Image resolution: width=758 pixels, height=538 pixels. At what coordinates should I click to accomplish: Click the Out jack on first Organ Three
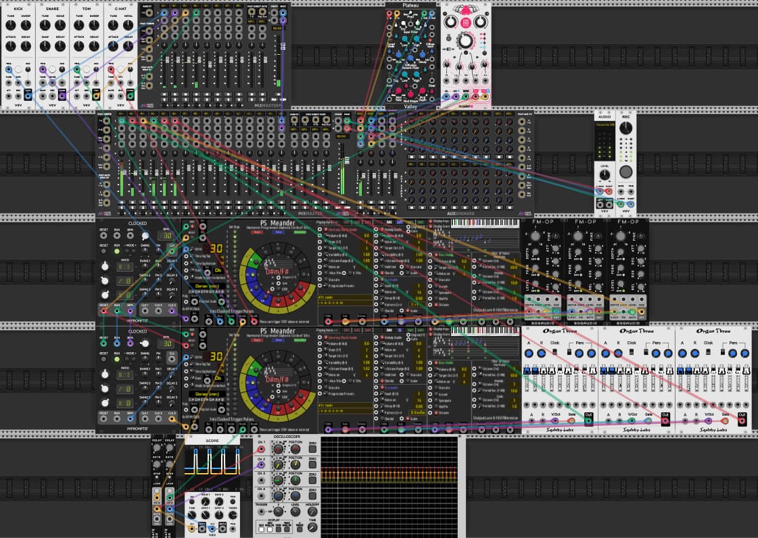[x=588, y=420]
